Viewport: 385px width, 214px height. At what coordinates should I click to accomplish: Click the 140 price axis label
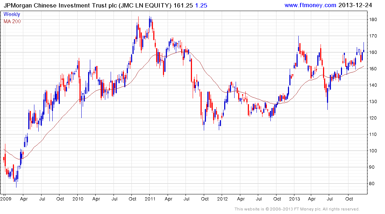coord(373,85)
